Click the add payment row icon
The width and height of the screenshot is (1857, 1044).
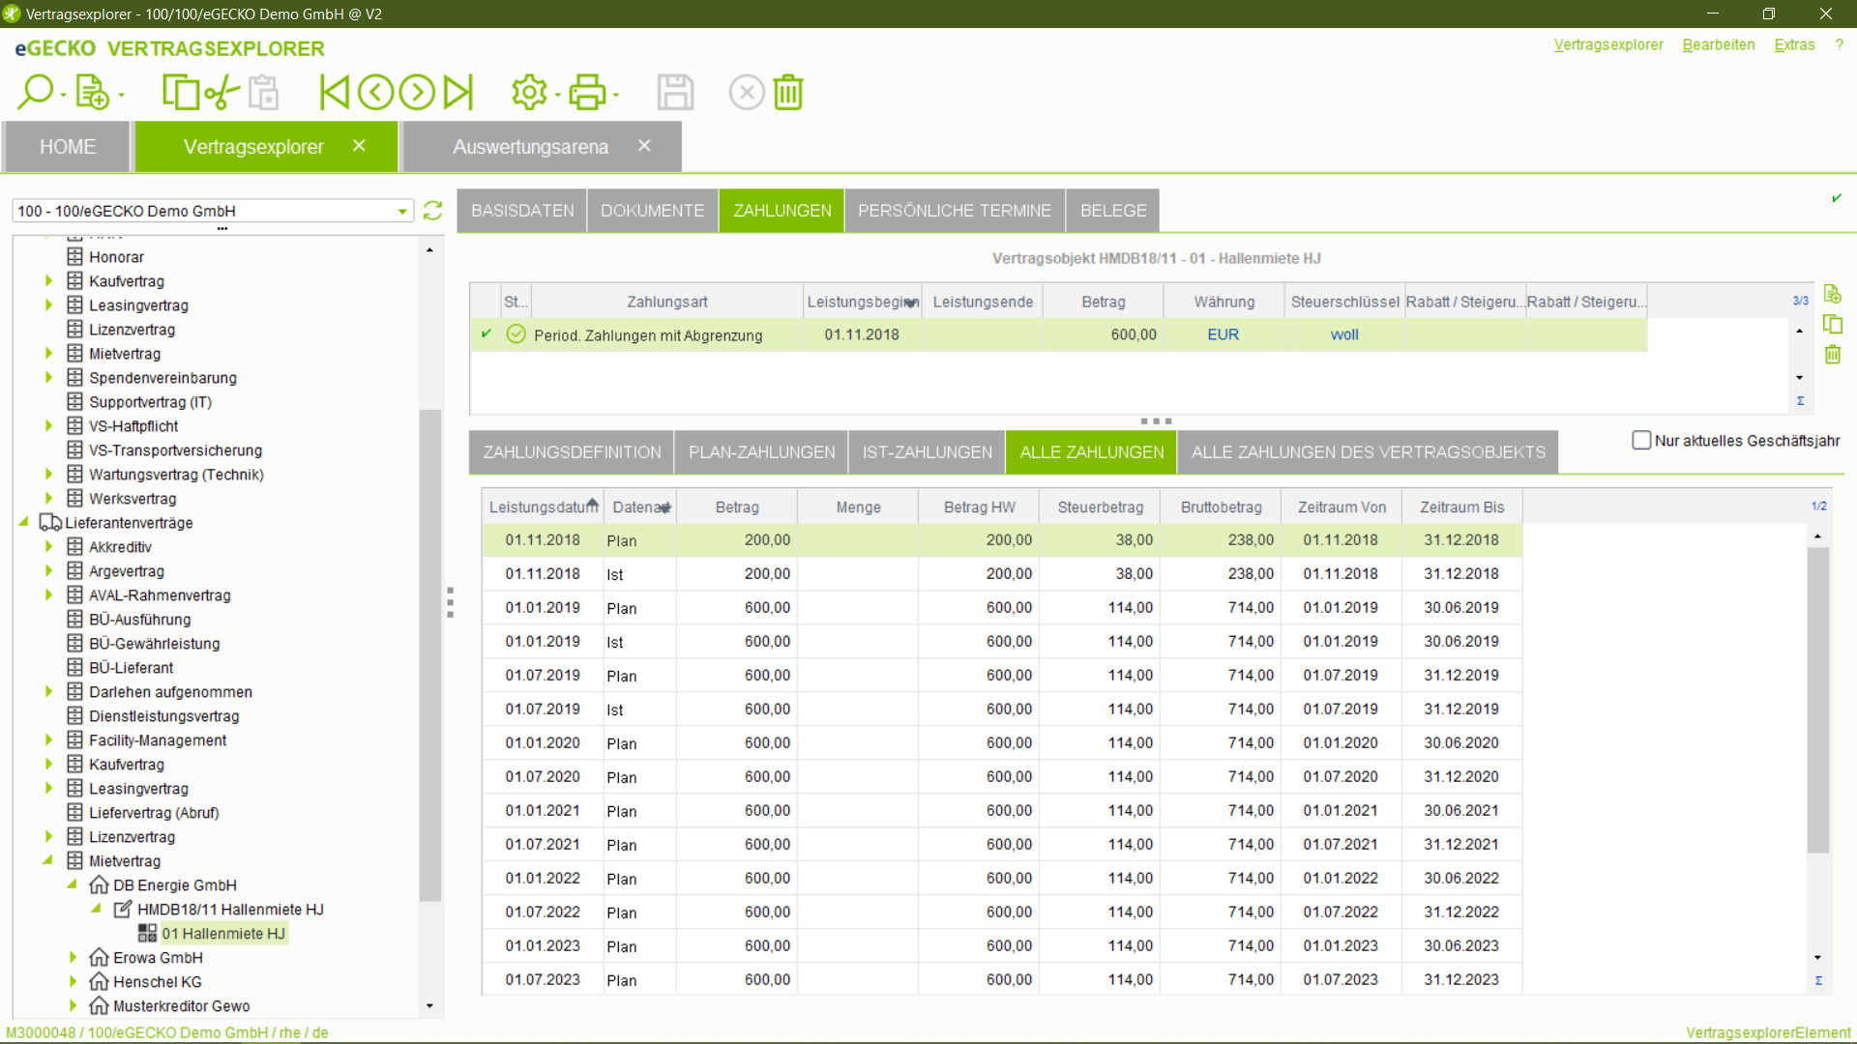pos(1832,294)
